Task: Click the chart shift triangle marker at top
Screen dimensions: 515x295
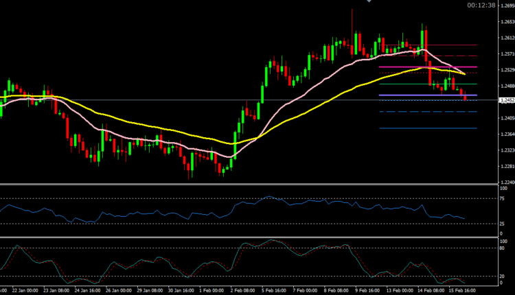Action: (370, 2)
